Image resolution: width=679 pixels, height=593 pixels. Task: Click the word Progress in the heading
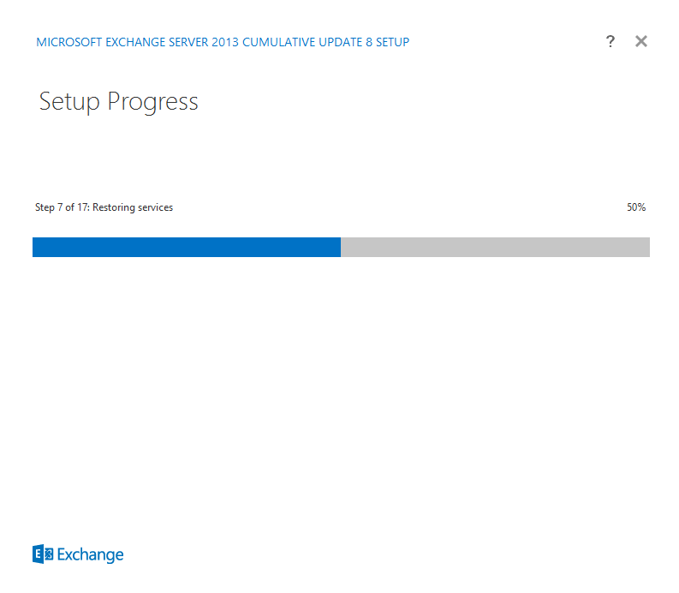point(153,102)
